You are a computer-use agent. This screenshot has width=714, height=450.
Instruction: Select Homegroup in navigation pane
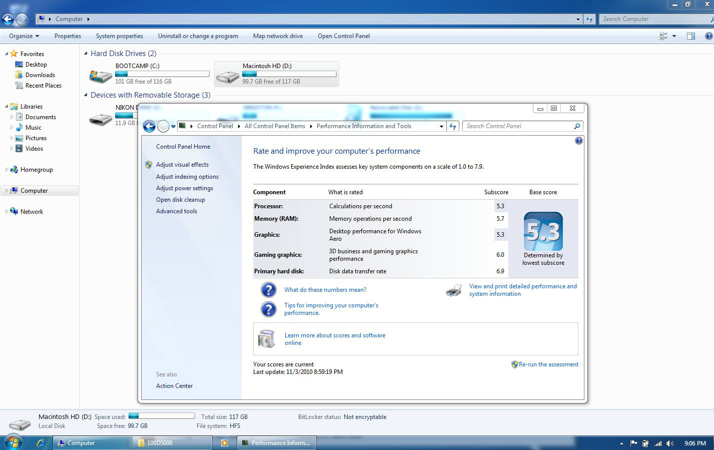pos(37,170)
